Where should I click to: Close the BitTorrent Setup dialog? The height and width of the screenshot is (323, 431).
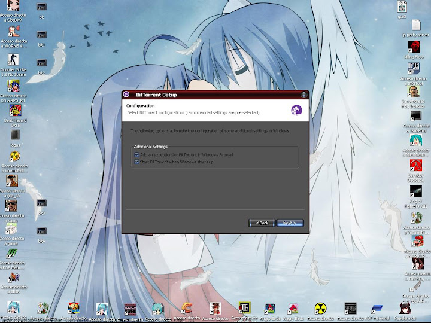pyautogui.click(x=303, y=95)
